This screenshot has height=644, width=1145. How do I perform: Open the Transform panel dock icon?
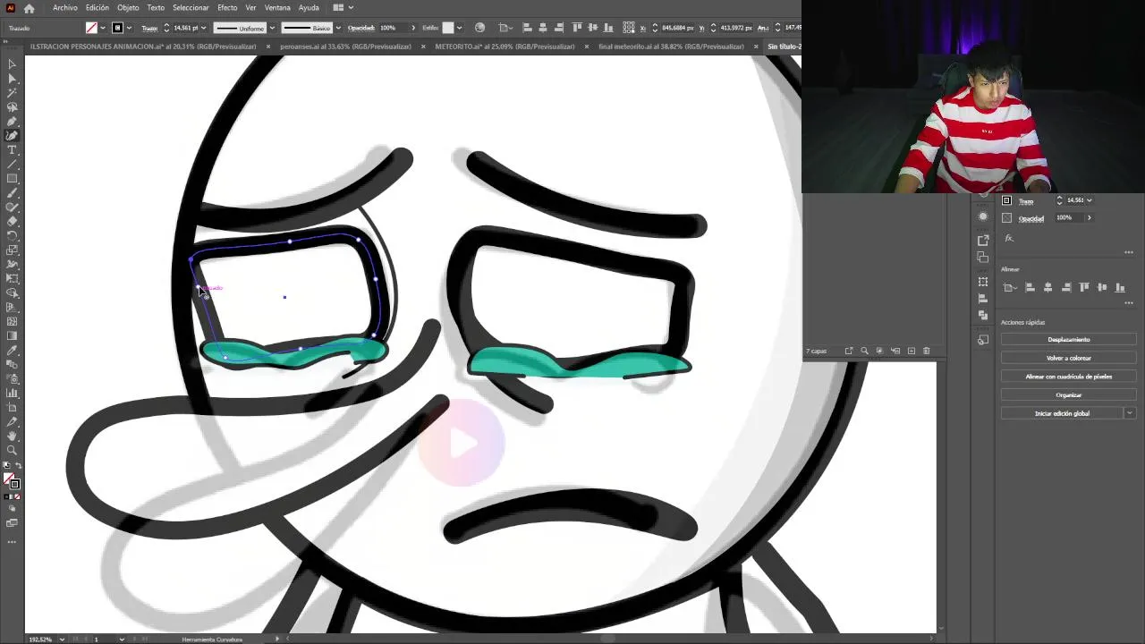(983, 282)
